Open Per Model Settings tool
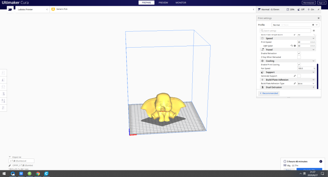 [3, 101]
